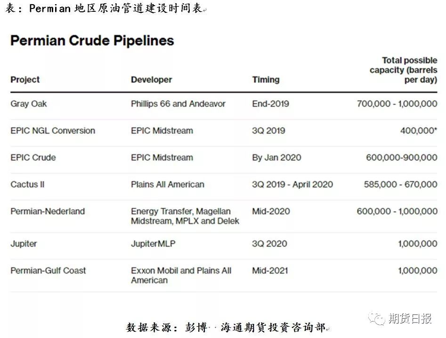Click the 'Mid-2020' timing cell
446x338 pixels.
click(271, 211)
